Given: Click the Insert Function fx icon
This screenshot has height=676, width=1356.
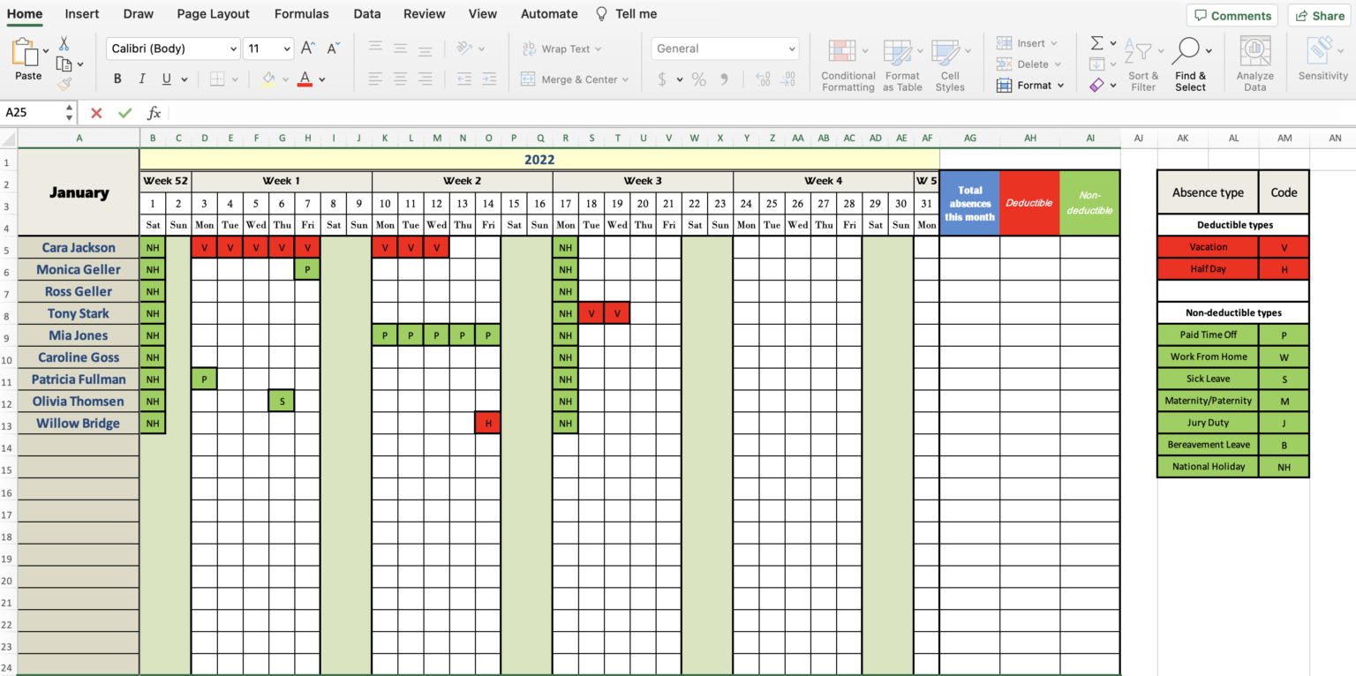Looking at the screenshot, I should coord(154,113).
